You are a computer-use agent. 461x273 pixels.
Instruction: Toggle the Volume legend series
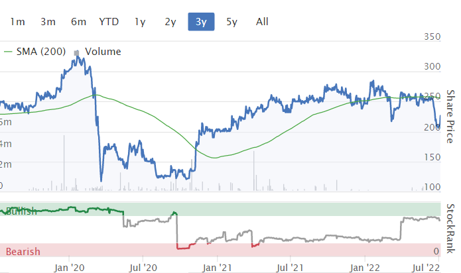(103, 52)
